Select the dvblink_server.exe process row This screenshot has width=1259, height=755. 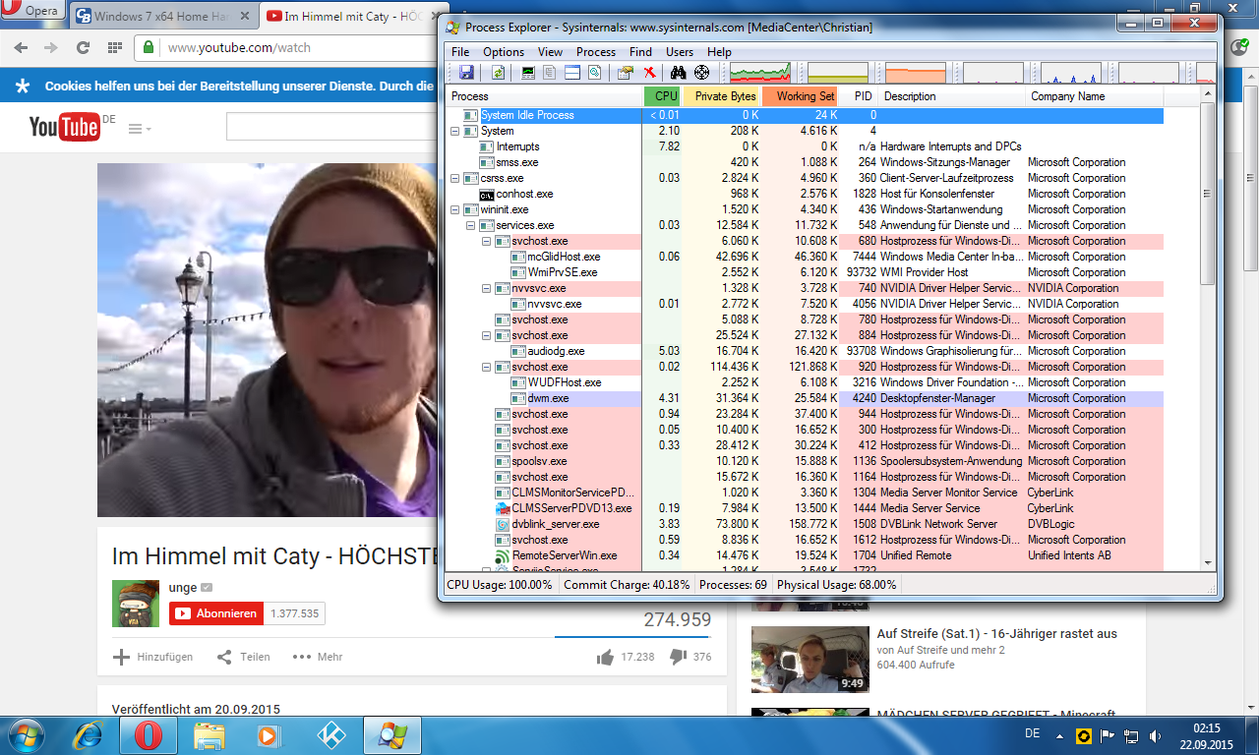click(806, 524)
